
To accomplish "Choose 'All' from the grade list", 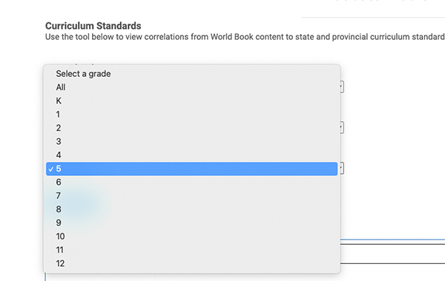I will pyautogui.click(x=191, y=87).
